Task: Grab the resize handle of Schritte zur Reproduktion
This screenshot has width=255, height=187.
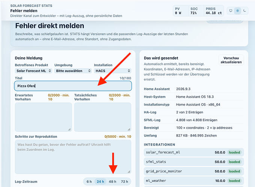Action: 129,172
